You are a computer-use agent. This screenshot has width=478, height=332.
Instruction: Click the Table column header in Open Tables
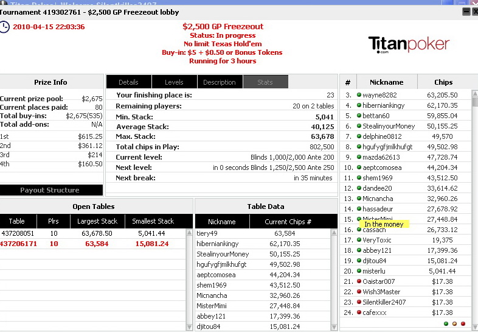click(x=17, y=221)
